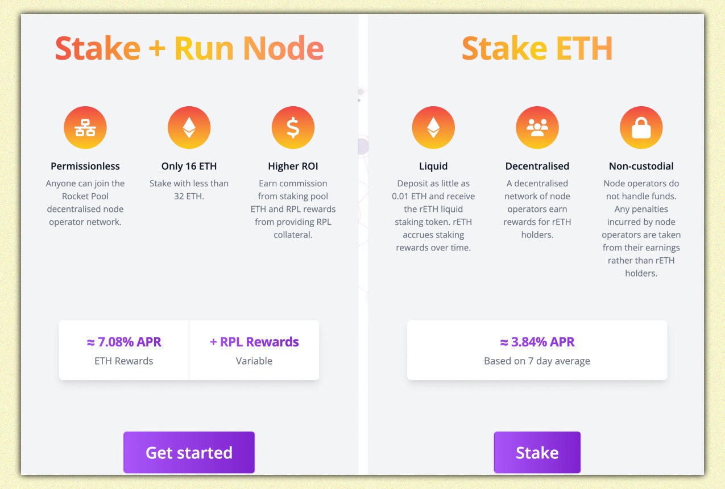Click the Decentralised feature title
This screenshot has height=489, width=725.
click(537, 166)
